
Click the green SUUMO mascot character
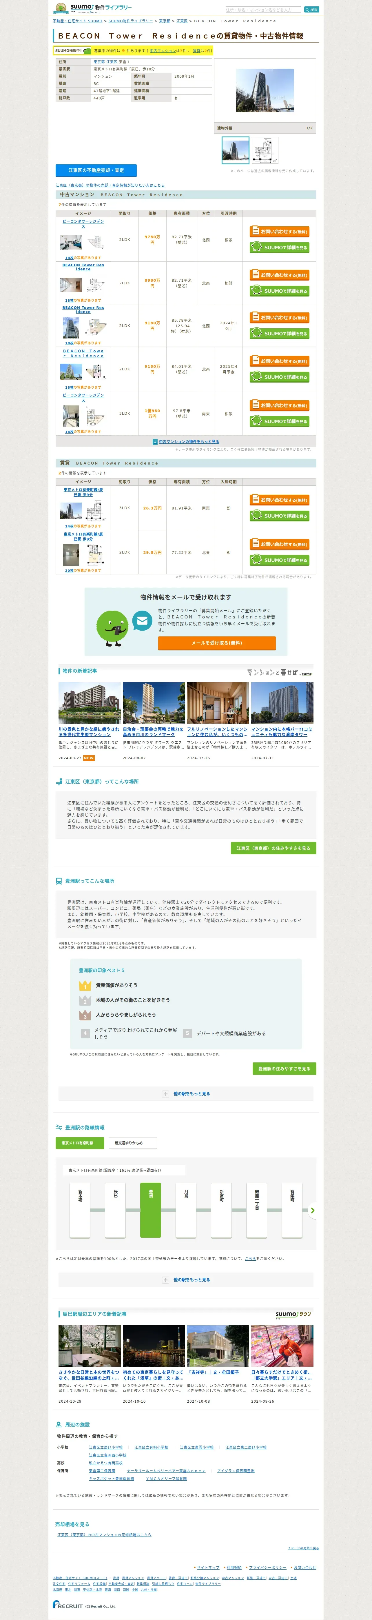tap(112, 628)
